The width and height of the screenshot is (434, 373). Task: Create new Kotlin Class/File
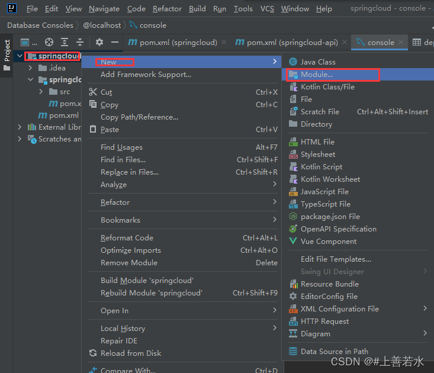[x=358, y=87]
